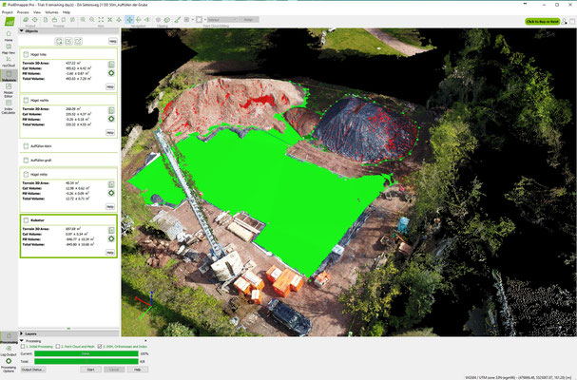Click the Processing sidebar button
Viewport: 577px width, 380px height.
pyautogui.click(x=9, y=337)
